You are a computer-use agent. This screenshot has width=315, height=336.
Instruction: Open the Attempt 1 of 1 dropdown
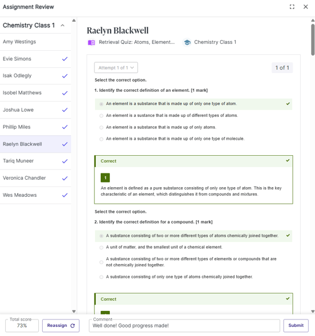click(x=116, y=68)
